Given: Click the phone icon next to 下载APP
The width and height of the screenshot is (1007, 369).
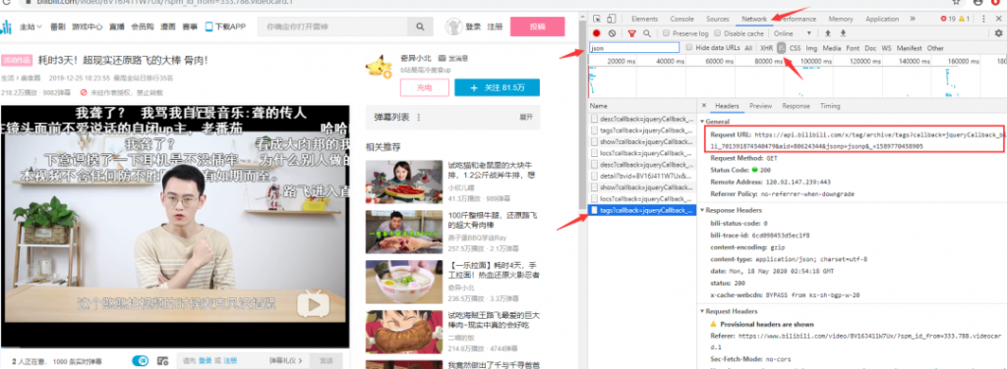Looking at the screenshot, I should [x=208, y=26].
